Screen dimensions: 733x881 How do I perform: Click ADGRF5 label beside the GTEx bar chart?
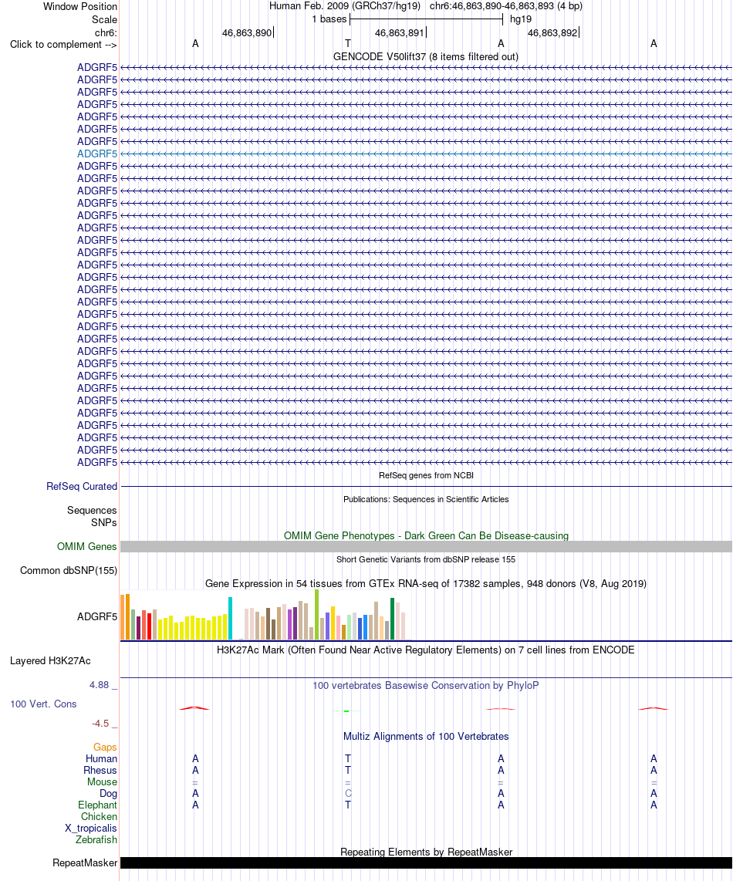coord(97,617)
